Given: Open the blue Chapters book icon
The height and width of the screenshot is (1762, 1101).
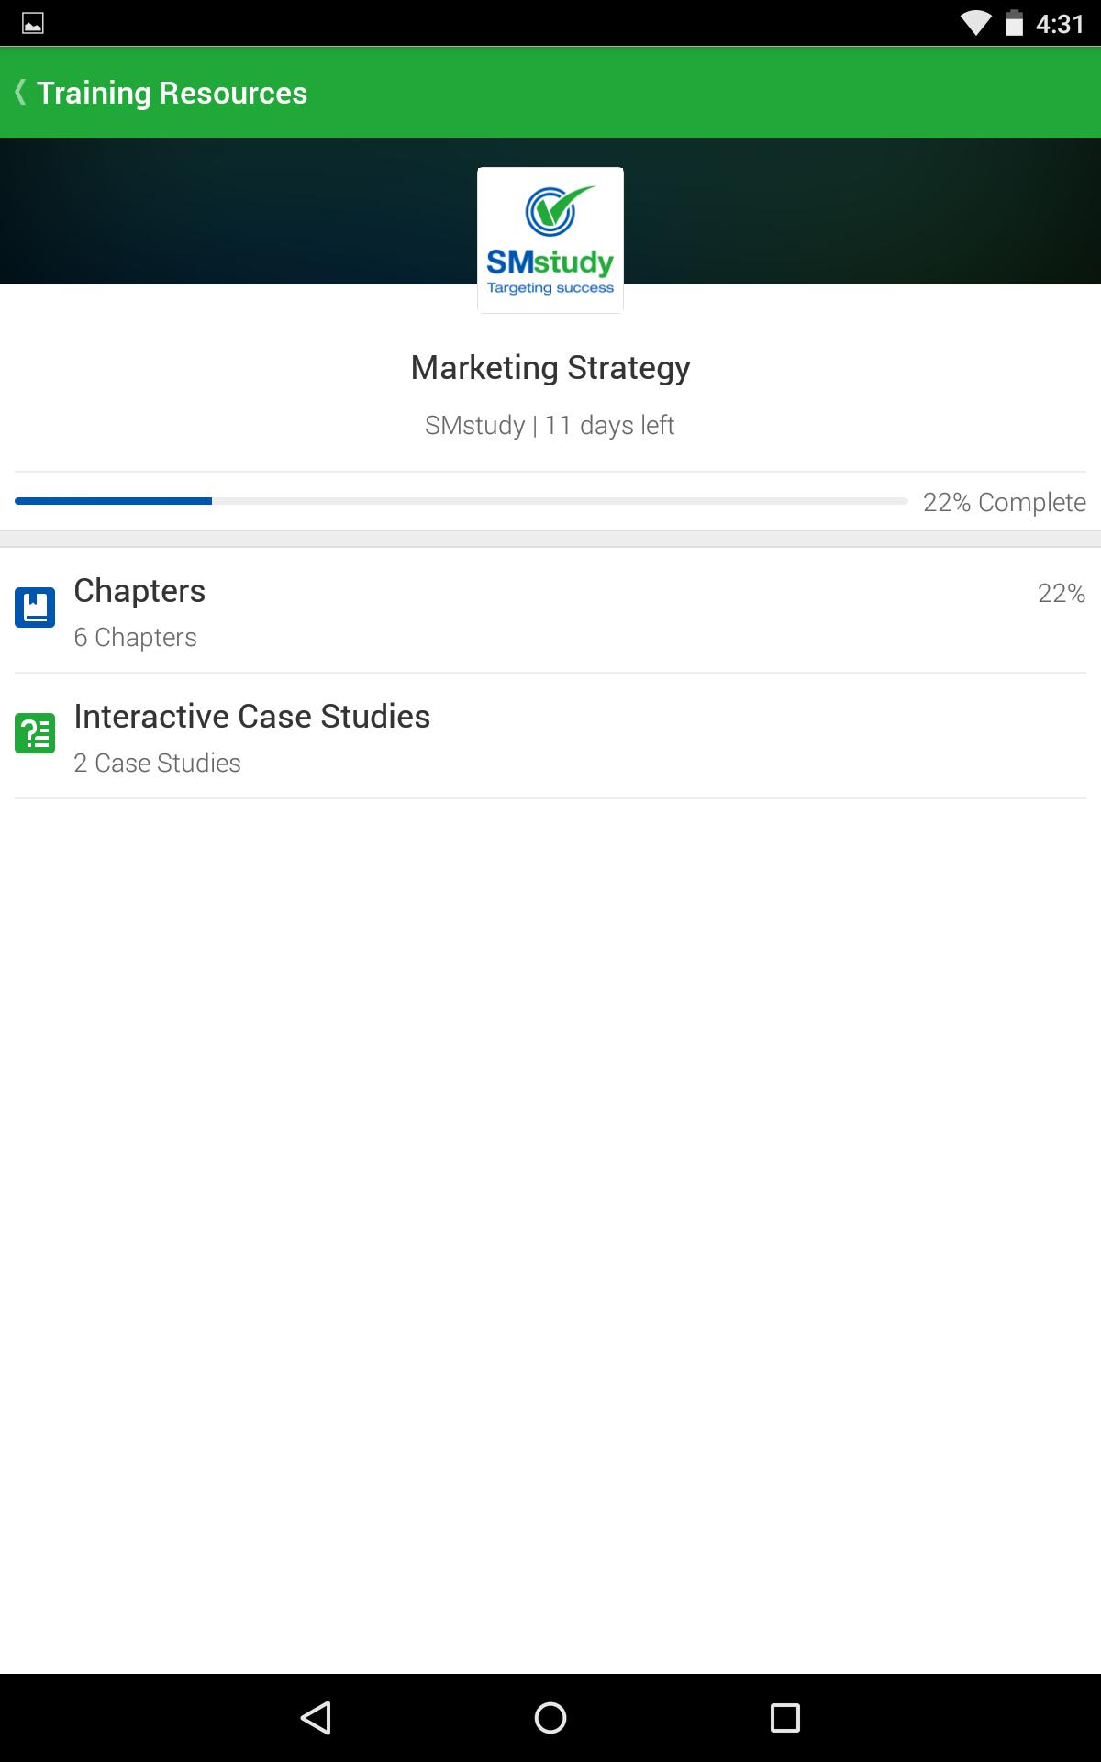Looking at the screenshot, I should (35, 608).
